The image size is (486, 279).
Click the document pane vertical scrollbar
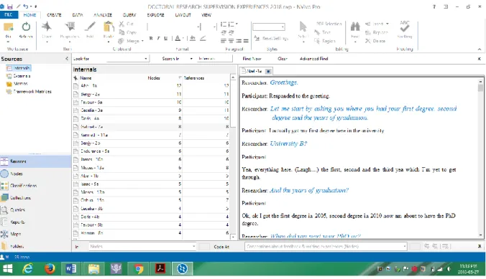[480, 158]
